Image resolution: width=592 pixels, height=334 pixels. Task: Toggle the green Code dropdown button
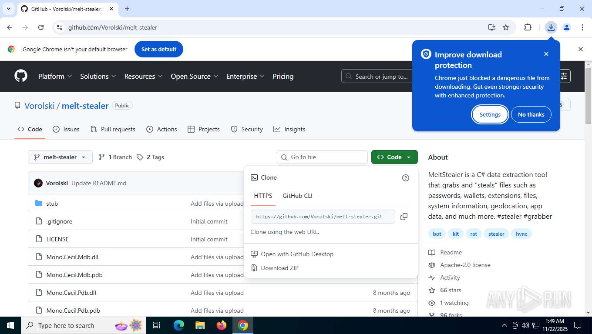coord(394,157)
